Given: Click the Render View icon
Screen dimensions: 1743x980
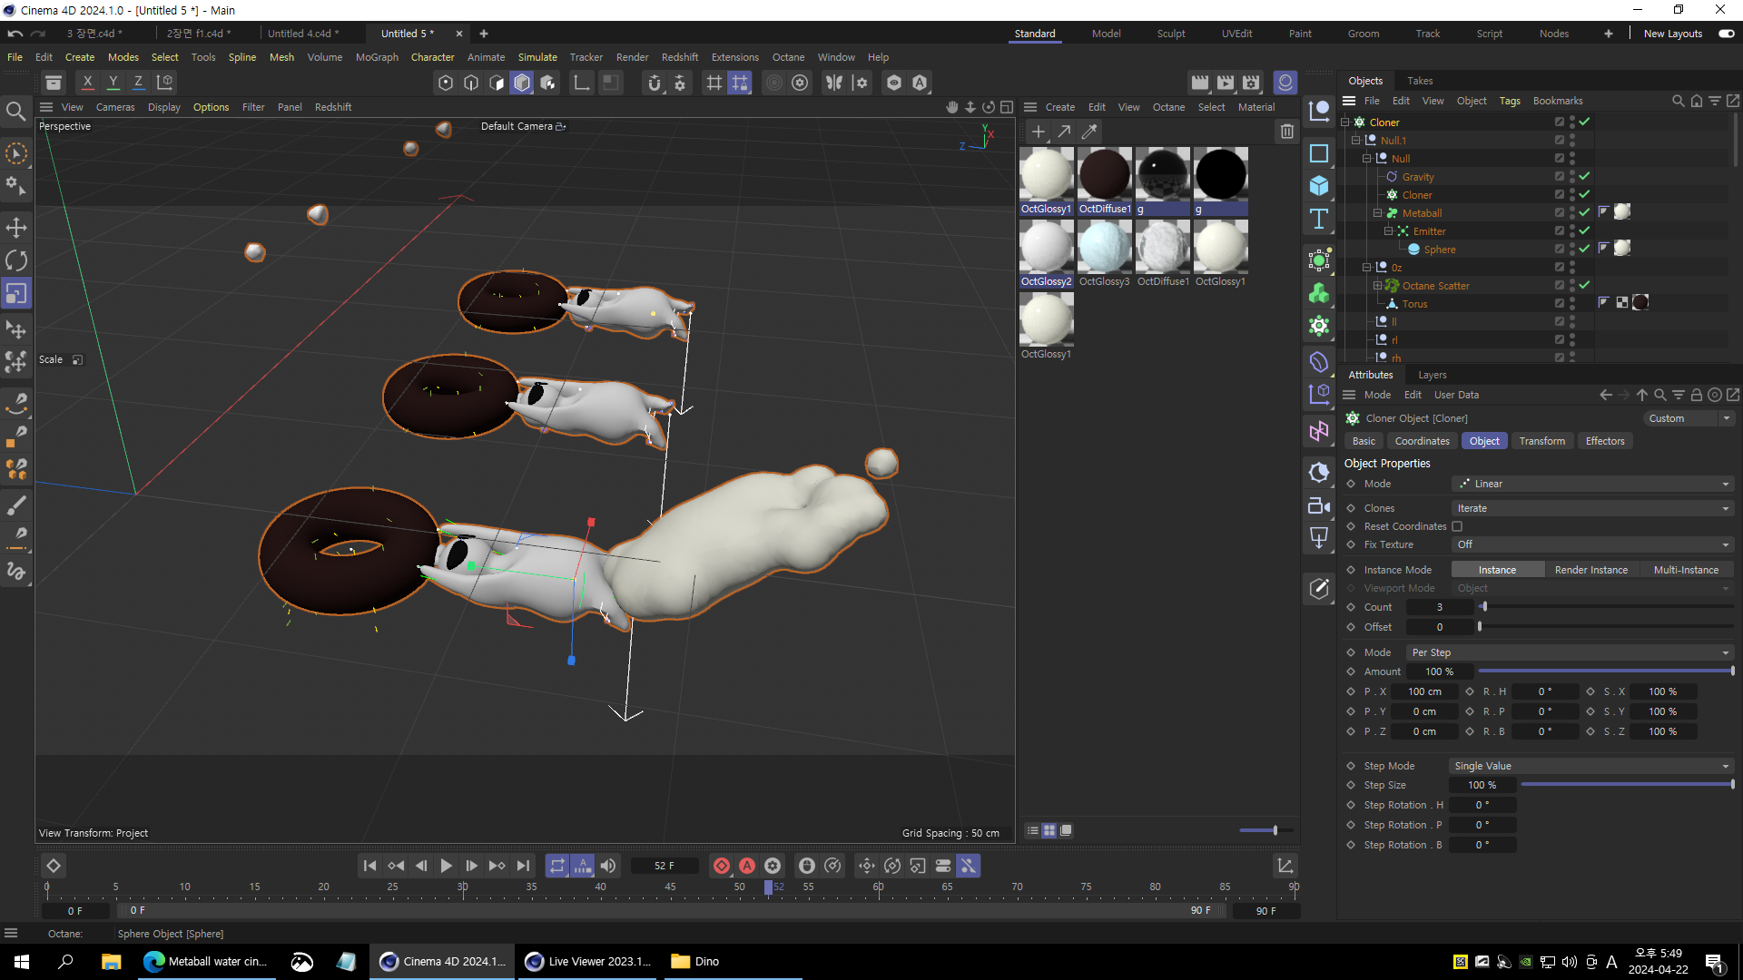Looking at the screenshot, I should point(1199,83).
